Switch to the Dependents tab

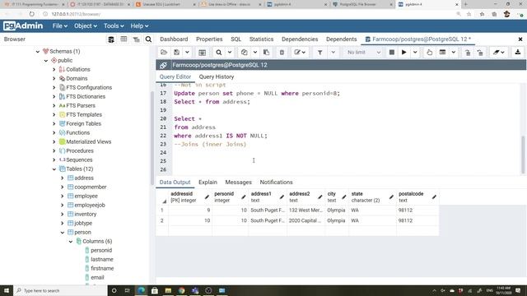pyautogui.click(x=341, y=39)
